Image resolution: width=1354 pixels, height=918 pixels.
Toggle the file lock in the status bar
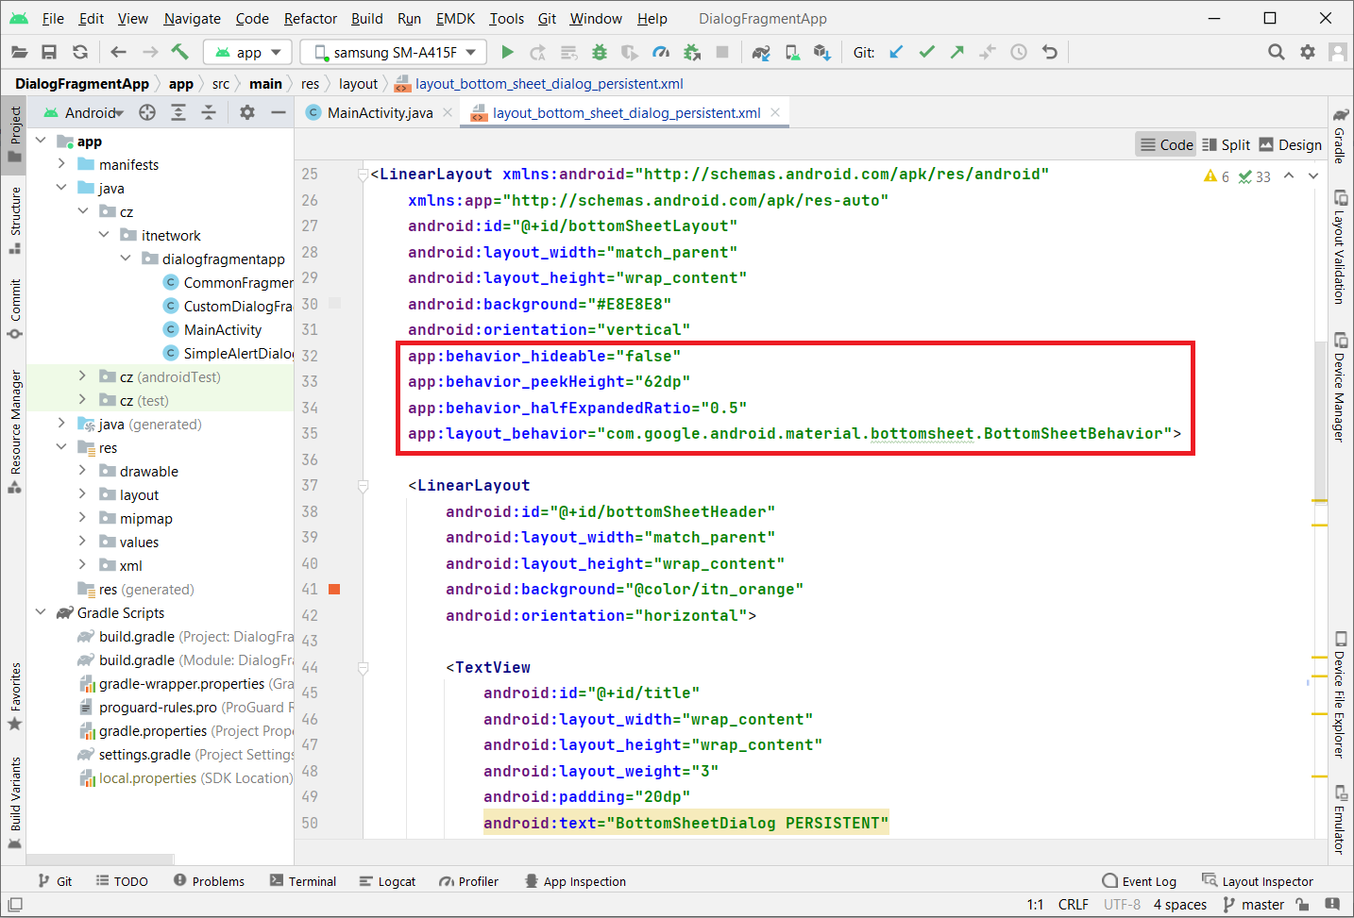1303,904
